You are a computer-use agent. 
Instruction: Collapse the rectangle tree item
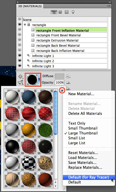point(25,25)
